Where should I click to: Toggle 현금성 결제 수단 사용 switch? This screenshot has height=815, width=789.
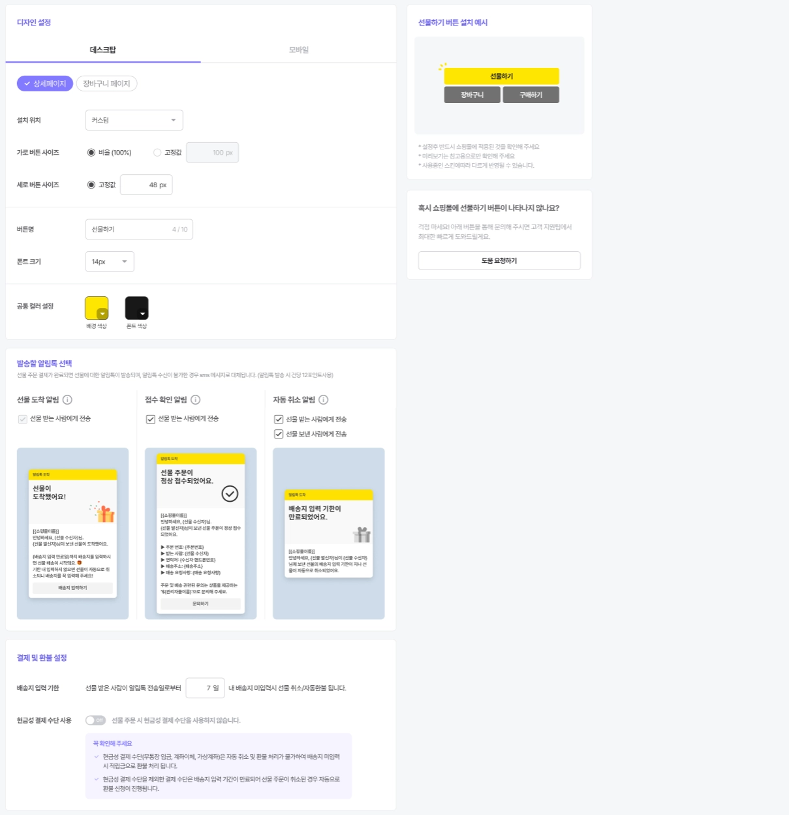click(x=95, y=720)
